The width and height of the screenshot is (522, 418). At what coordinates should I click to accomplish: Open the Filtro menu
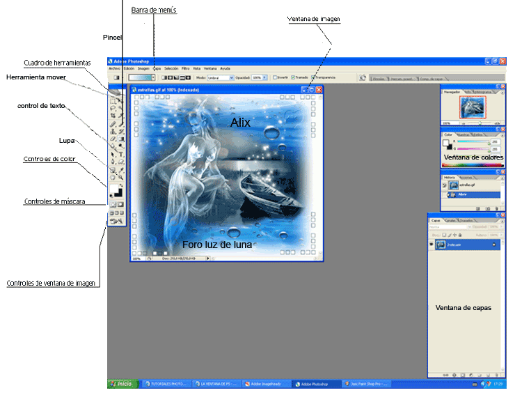(185, 68)
